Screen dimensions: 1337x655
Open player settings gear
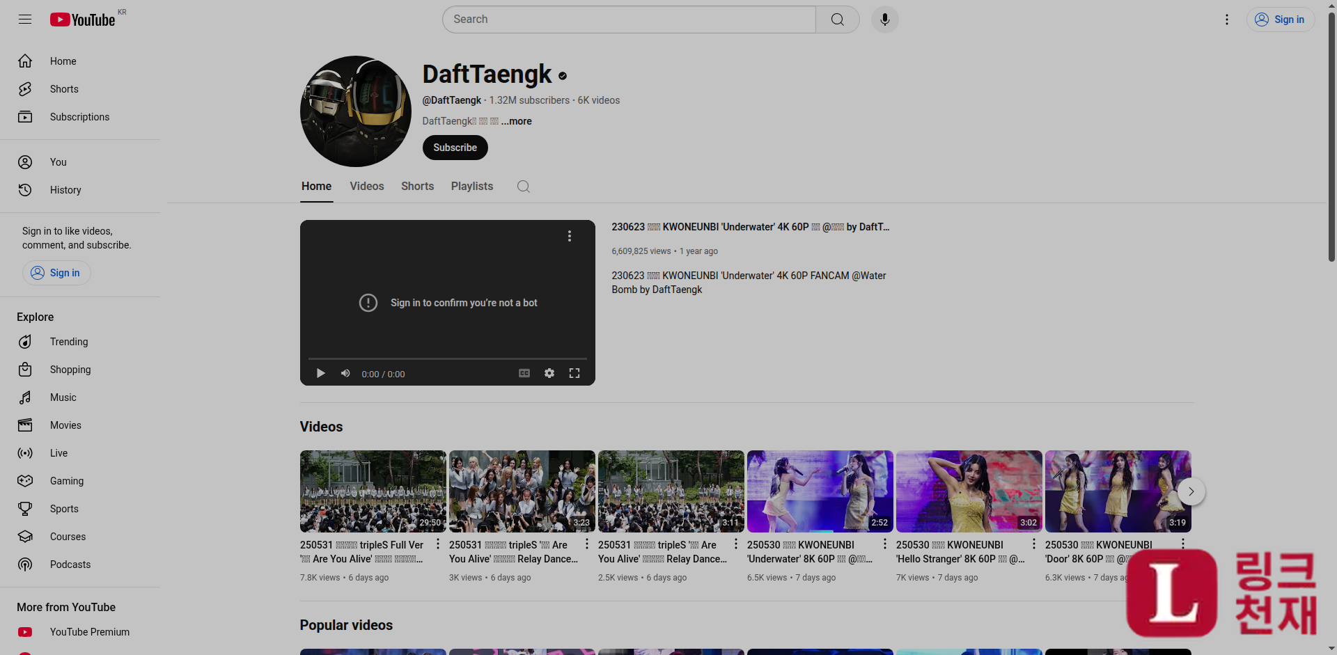(549, 374)
